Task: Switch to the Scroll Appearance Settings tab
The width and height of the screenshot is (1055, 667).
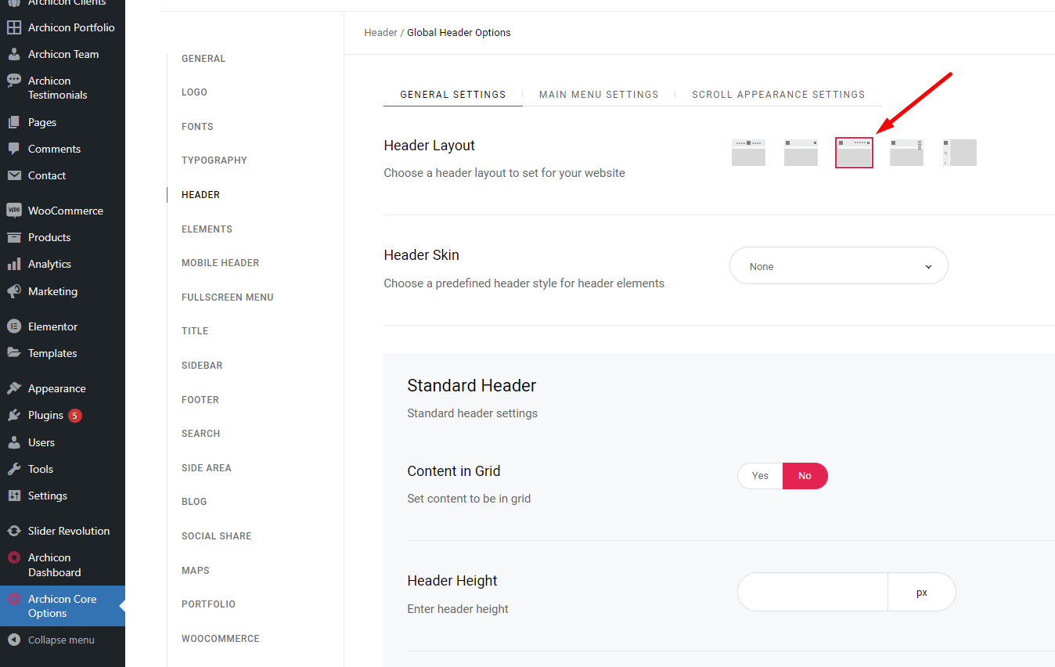Action: click(779, 94)
